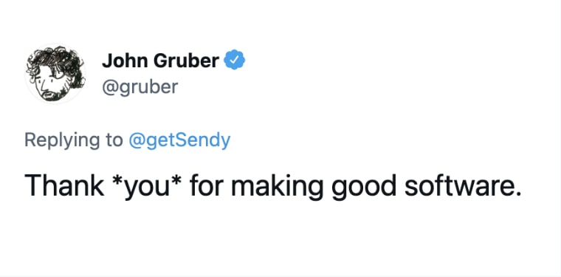Screen dimensions: 561x277
Task: Click the word 'Thank' in the tweet
Action: pos(64,186)
